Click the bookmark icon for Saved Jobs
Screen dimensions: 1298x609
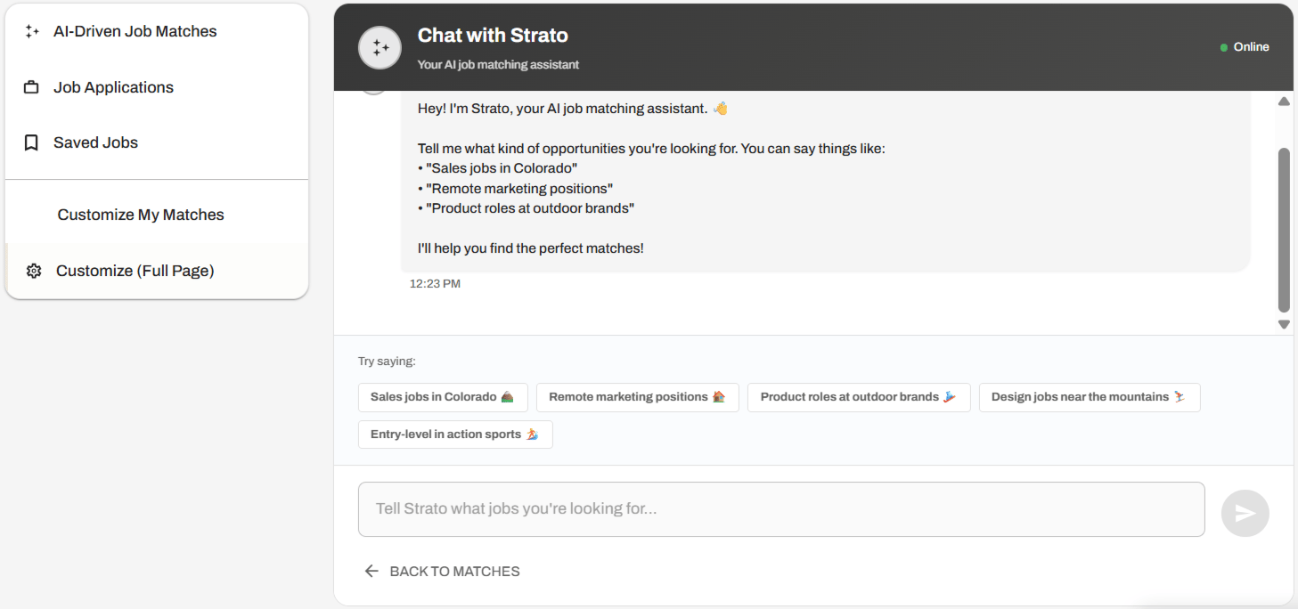coord(32,142)
